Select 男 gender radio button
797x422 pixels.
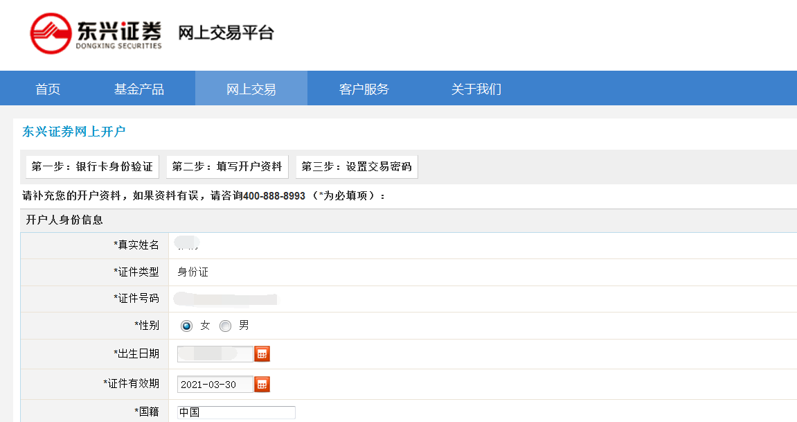[225, 326]
